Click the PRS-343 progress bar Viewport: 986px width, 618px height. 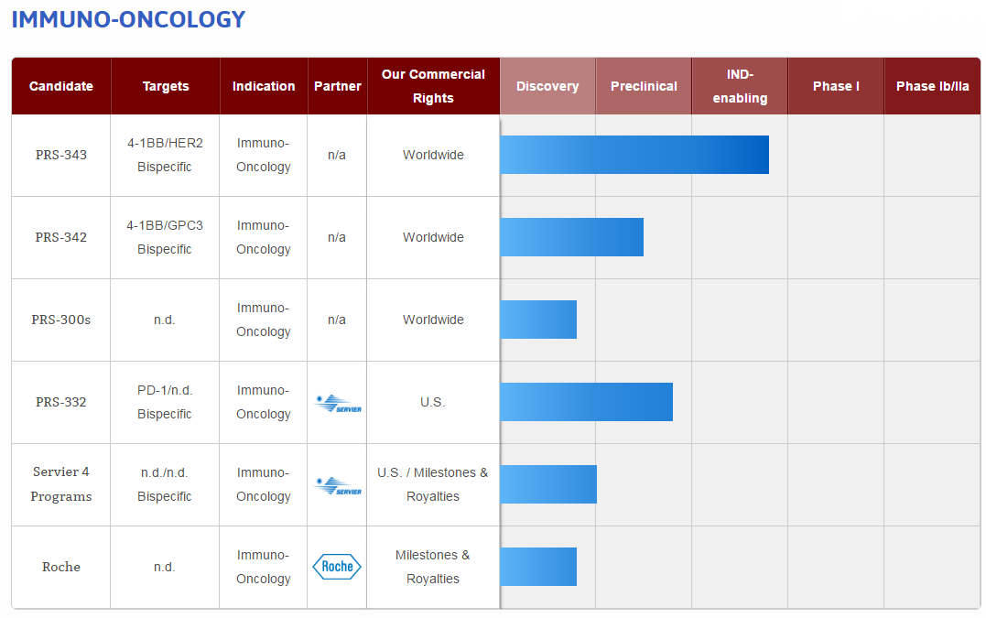[634, 155]
